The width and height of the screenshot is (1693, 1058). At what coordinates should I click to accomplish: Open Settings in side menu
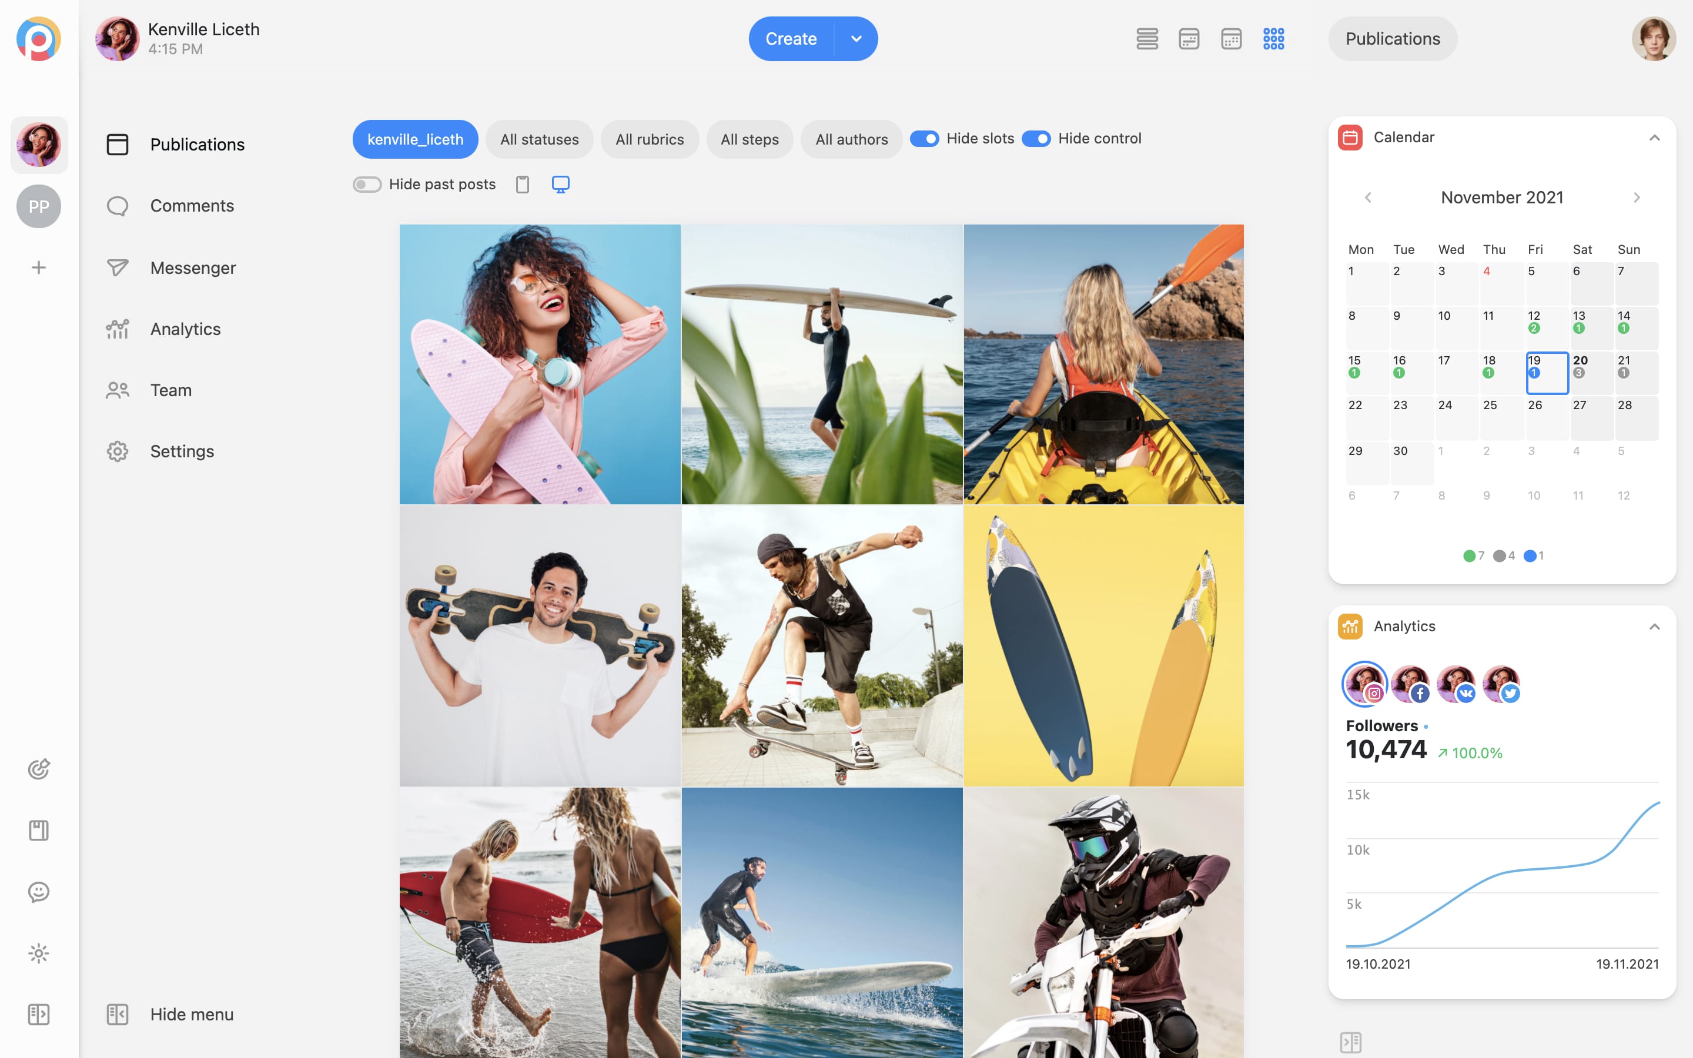[x=160, y=451]
